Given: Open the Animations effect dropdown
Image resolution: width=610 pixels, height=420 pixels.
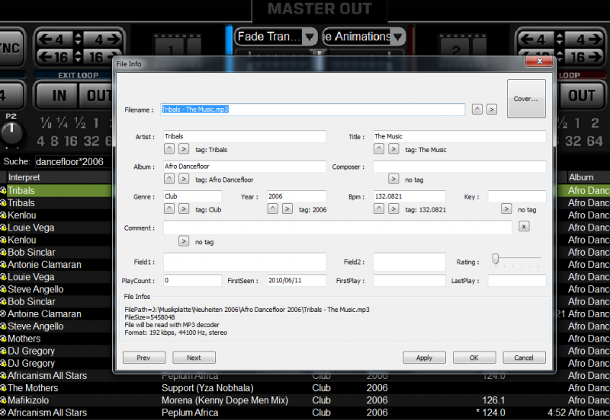Looking at the screenshot, I should click(x=364, y=37).
